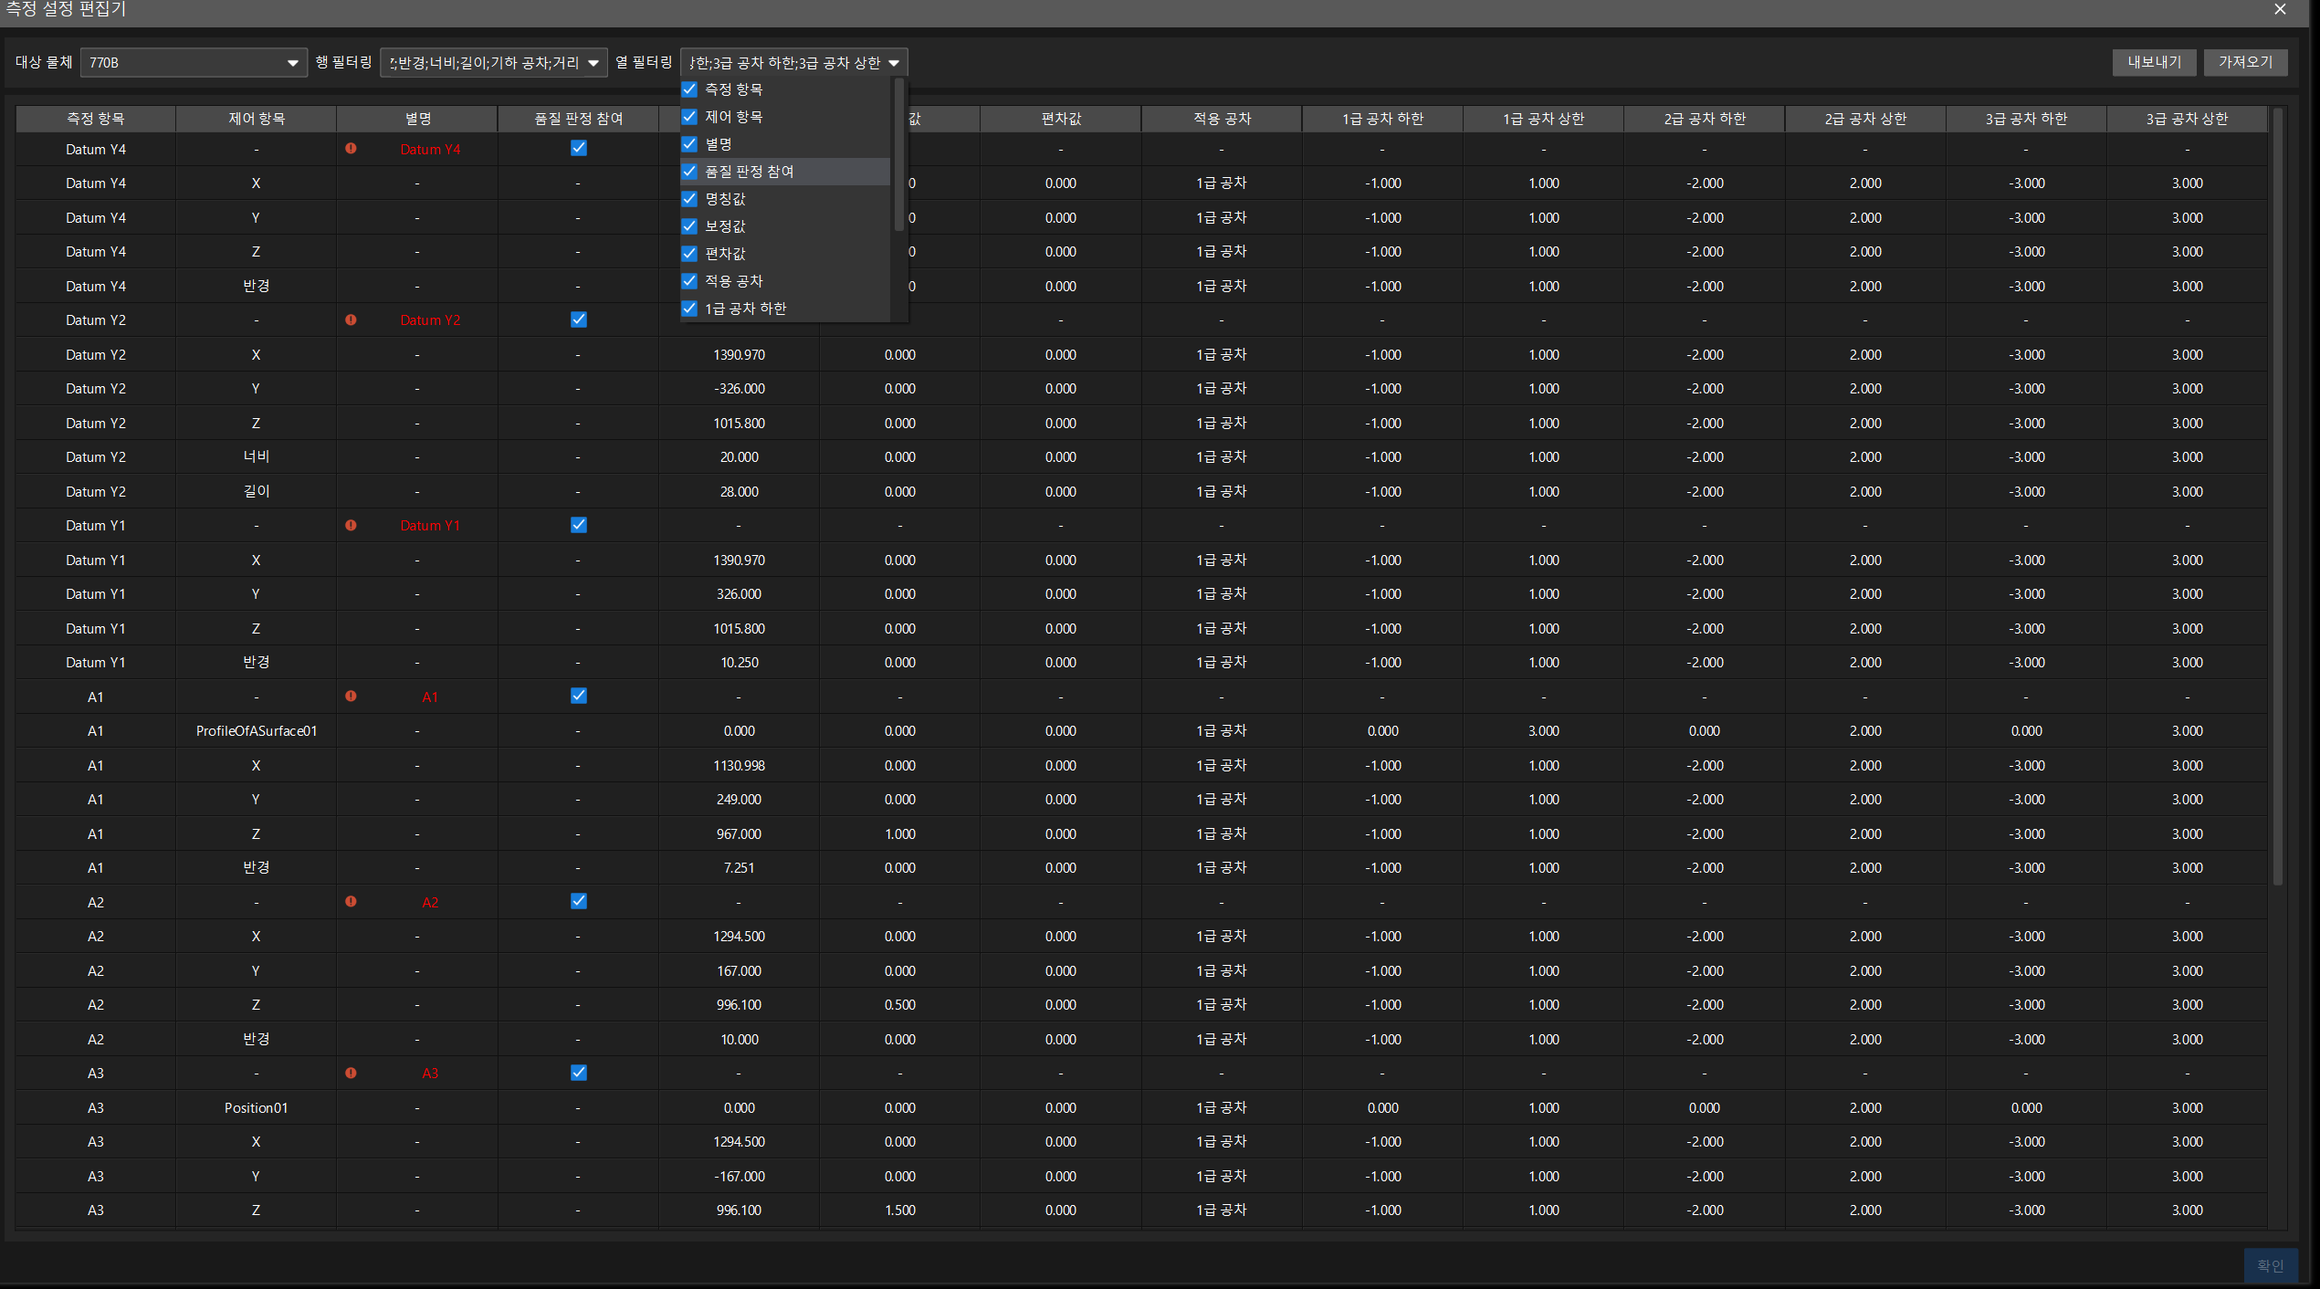2320x1289 pixels.
Task: Toggle quality judgment checkbox for Datum Y1
Action: click(x=579, y=525)
